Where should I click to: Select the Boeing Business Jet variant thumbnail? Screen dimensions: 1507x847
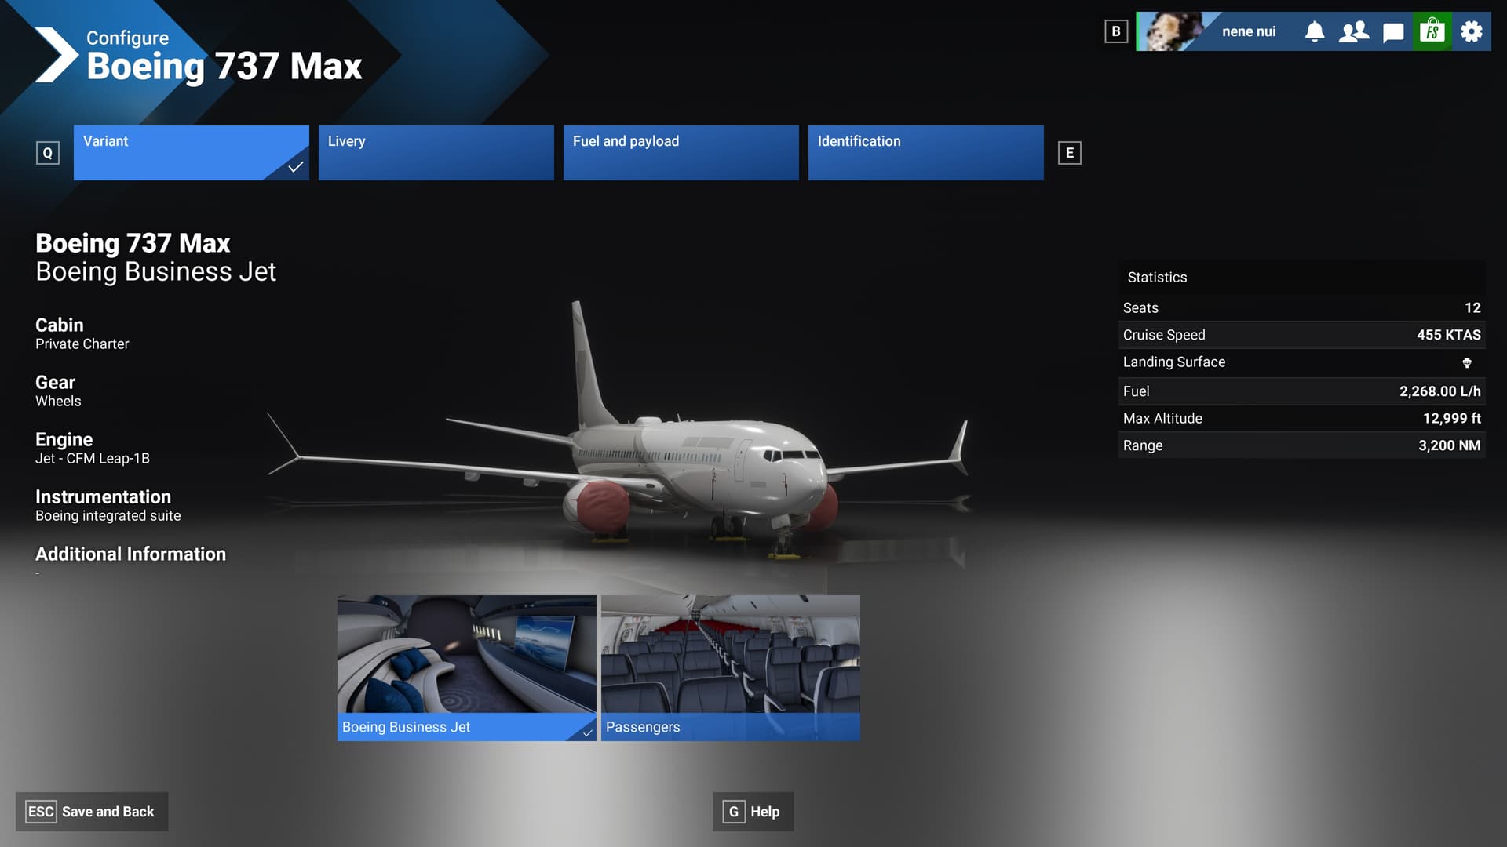point(467,668)
